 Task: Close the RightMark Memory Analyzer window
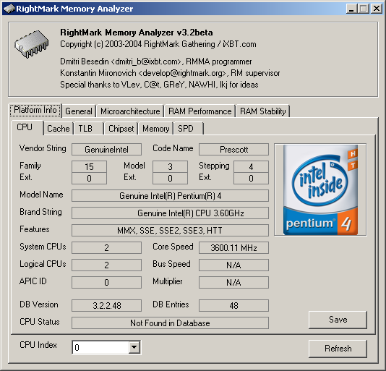(377, 9)
